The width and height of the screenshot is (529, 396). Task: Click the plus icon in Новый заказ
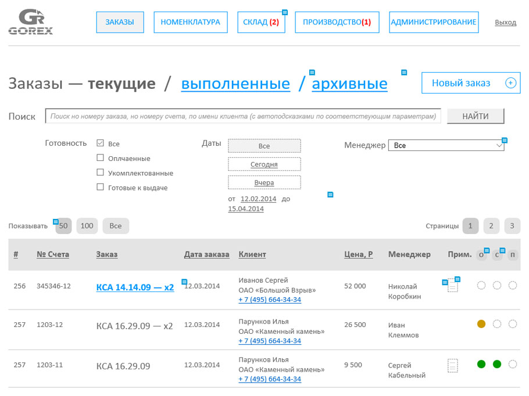[510, 83]
